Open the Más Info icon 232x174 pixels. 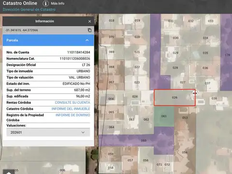click(45, 3)
